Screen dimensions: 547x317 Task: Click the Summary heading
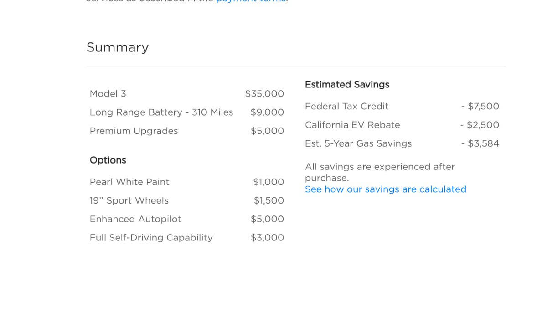pyautogui.click(x=117, y=47)
